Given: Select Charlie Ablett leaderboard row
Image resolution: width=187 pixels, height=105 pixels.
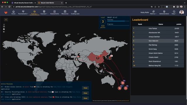Looking at the screenshot, I should [158, 57].
